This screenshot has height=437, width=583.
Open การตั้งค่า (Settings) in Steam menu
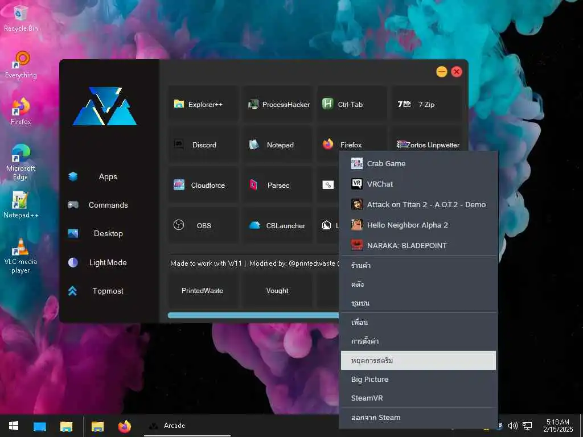click(x=418, y=341)
